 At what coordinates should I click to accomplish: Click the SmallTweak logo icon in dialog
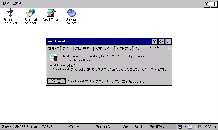pos(54,57)
